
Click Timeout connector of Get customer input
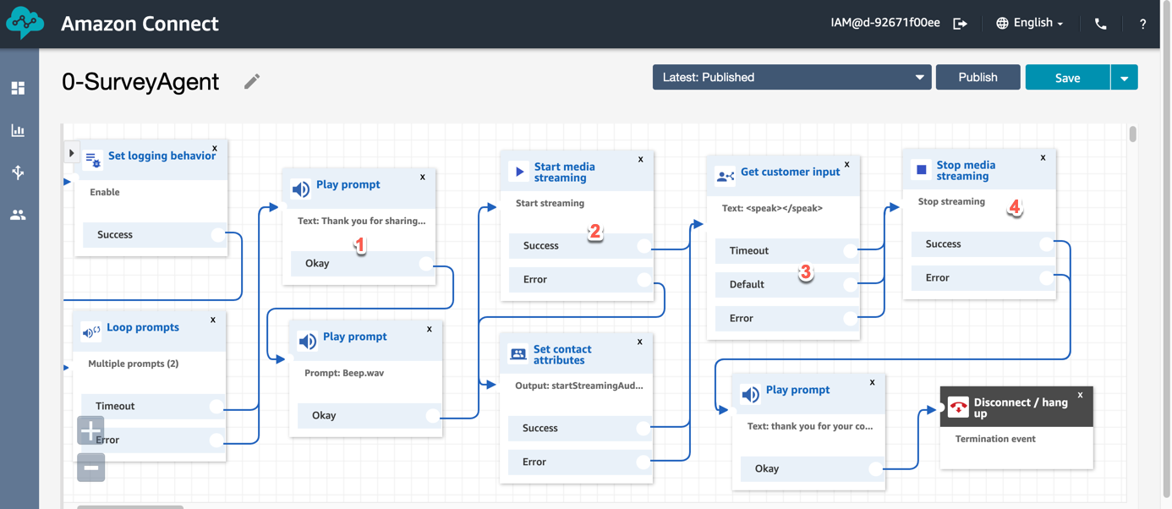pos(851,251)
